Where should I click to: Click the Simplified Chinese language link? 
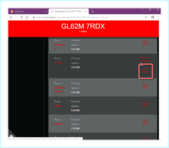pos(59,89)
